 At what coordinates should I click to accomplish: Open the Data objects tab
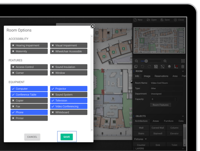181,121
